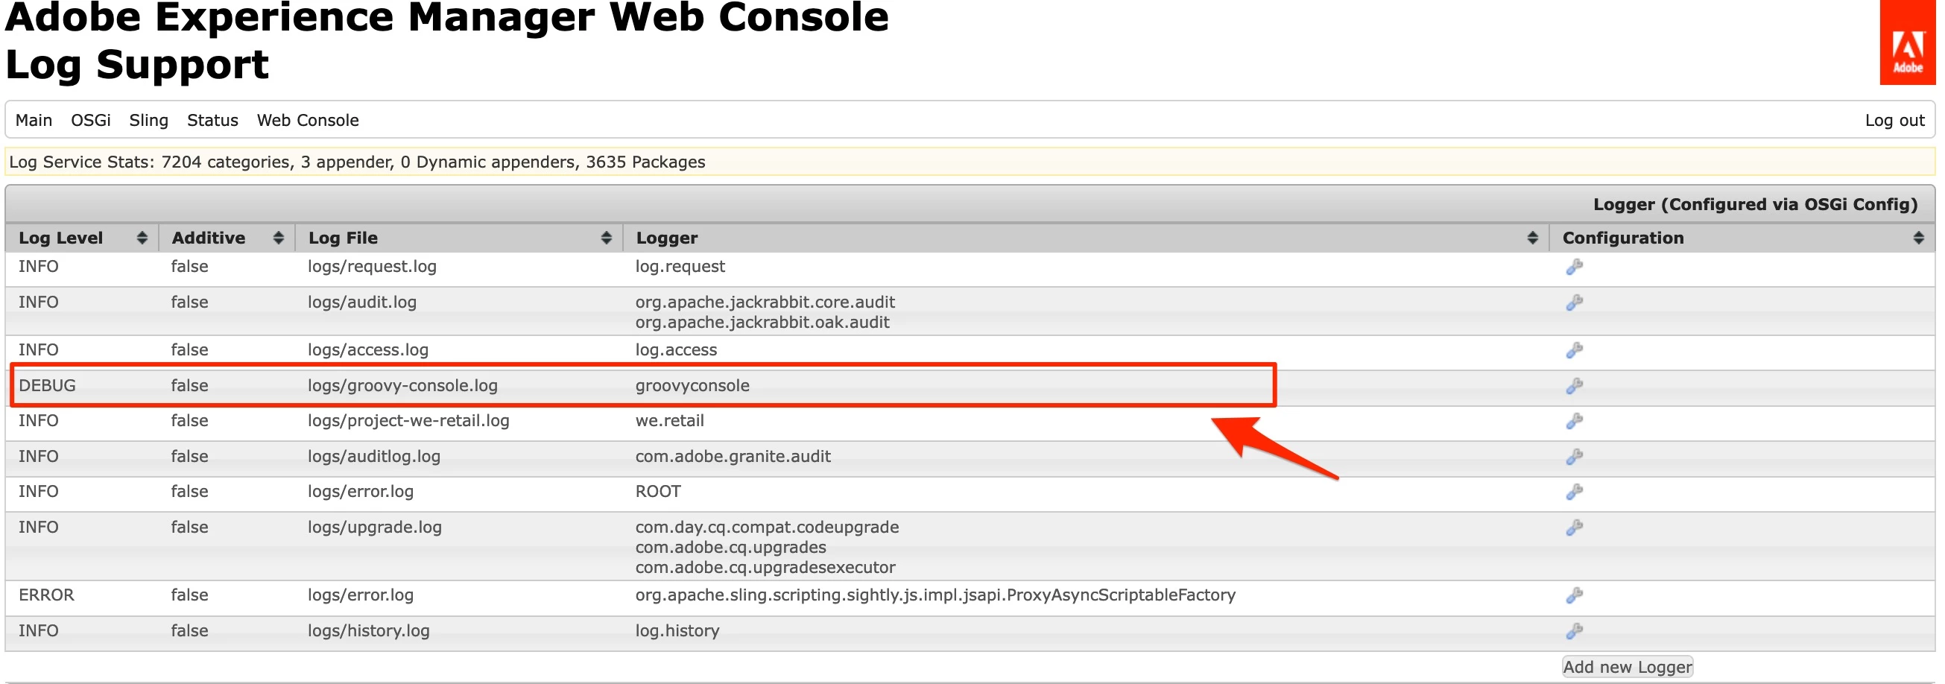Screen dimensions: 1945x684
Task: Click logs/upgrade.log file cell
Action: click(375, 527)
